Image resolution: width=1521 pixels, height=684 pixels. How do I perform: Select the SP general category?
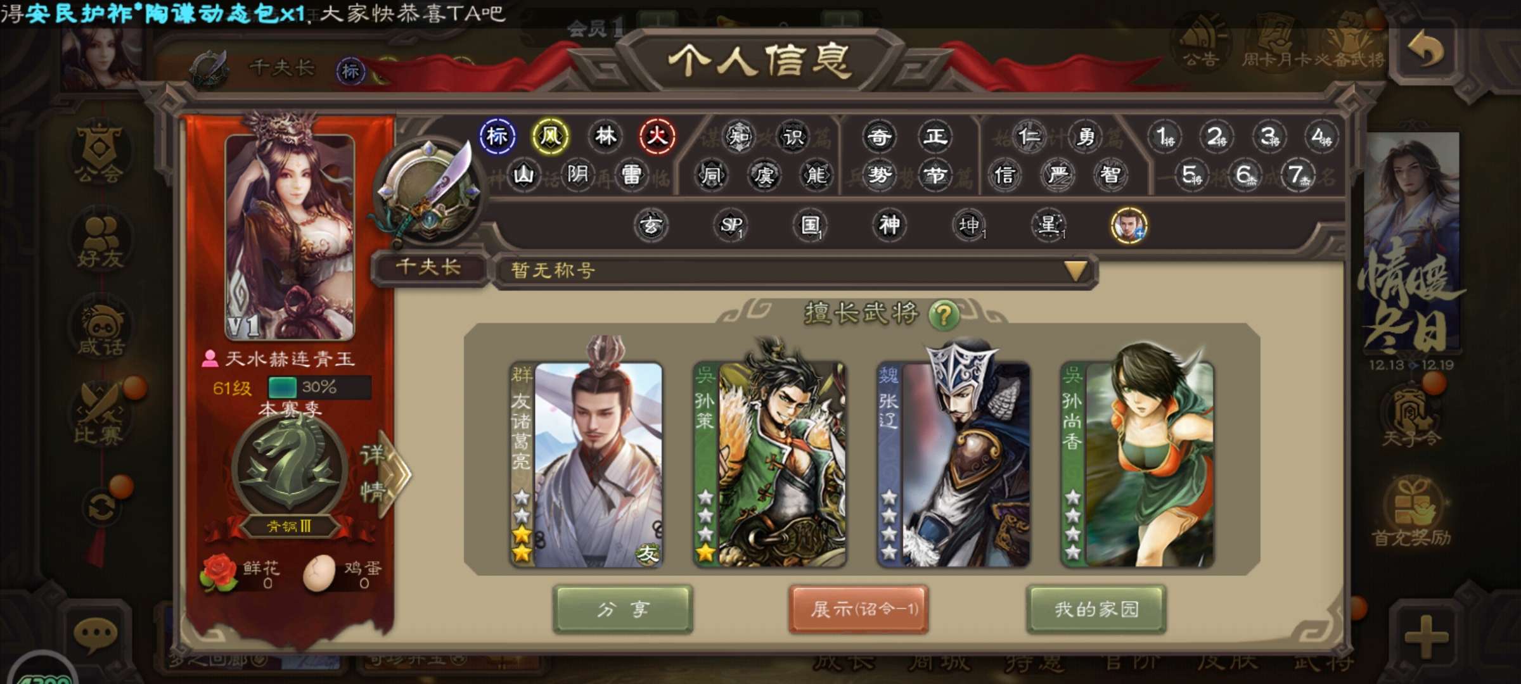tap(731, 225)
